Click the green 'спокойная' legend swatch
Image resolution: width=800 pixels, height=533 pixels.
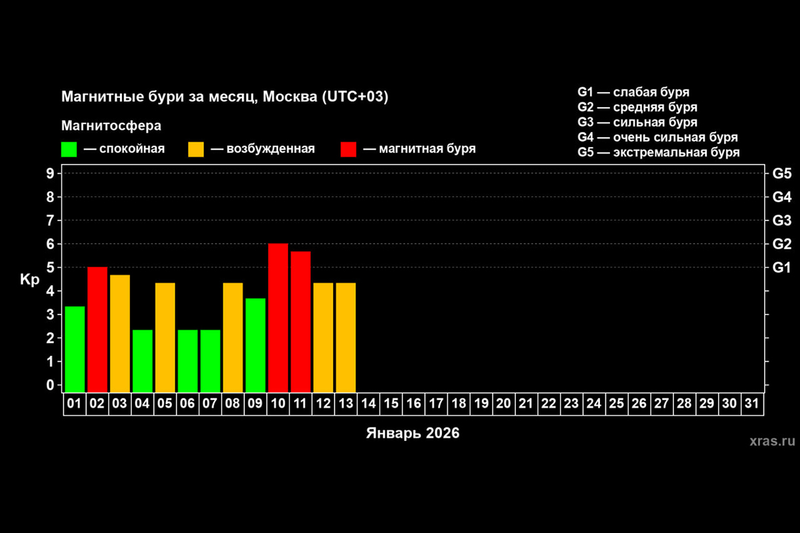coord(69,149)
